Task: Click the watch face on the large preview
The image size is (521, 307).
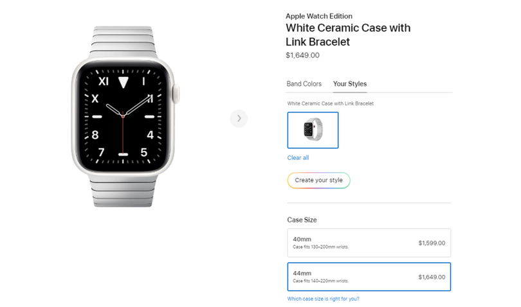Action: pos(122,118)
